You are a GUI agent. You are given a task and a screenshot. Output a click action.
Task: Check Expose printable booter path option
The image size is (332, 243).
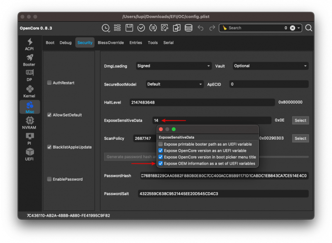[x=161, y=144]
